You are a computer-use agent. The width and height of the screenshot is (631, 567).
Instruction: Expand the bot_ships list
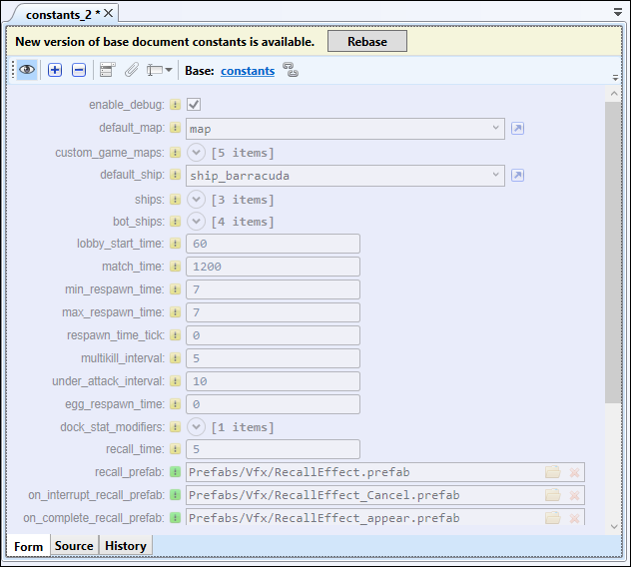coord(197,222)
